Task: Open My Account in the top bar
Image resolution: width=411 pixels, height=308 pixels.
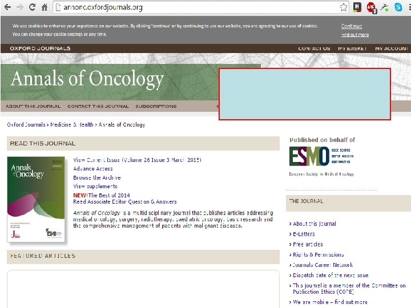Action: pyautogui.click(x=392, y=48)
